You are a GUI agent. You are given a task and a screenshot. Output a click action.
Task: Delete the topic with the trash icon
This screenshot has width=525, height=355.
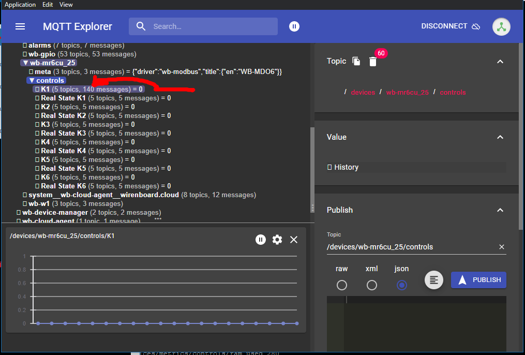tap(373, 62)
